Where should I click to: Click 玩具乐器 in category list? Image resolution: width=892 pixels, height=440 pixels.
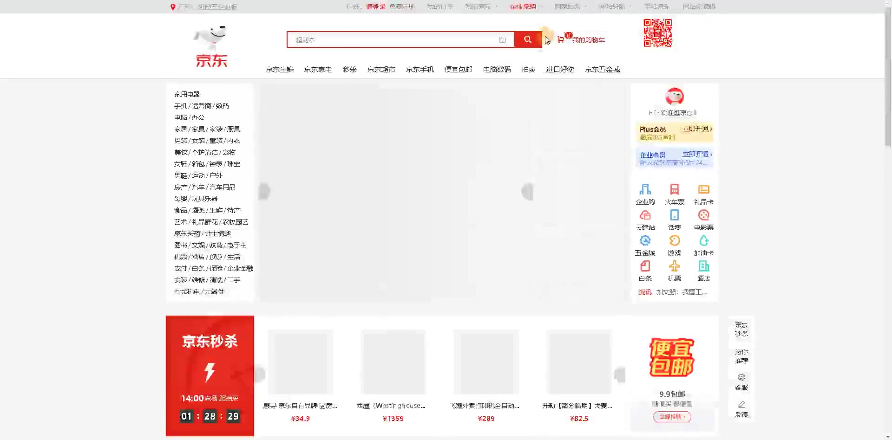coord(204,199)
